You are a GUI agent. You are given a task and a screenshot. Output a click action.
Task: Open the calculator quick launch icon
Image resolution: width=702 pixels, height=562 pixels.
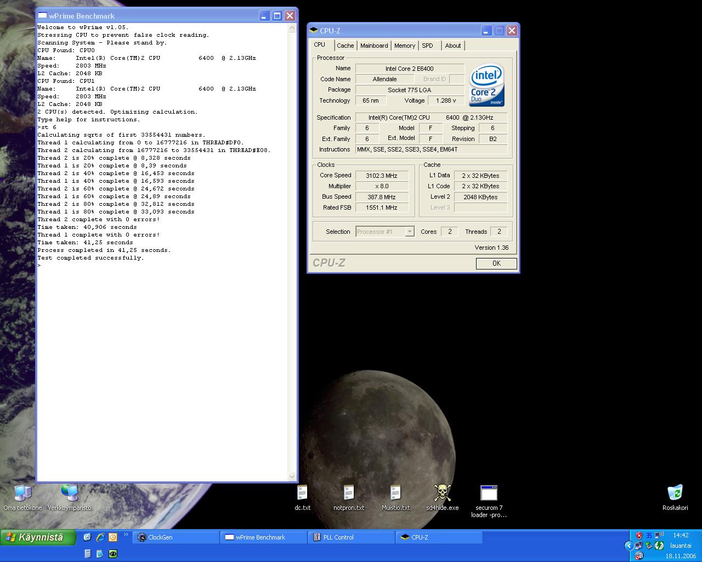88,554
